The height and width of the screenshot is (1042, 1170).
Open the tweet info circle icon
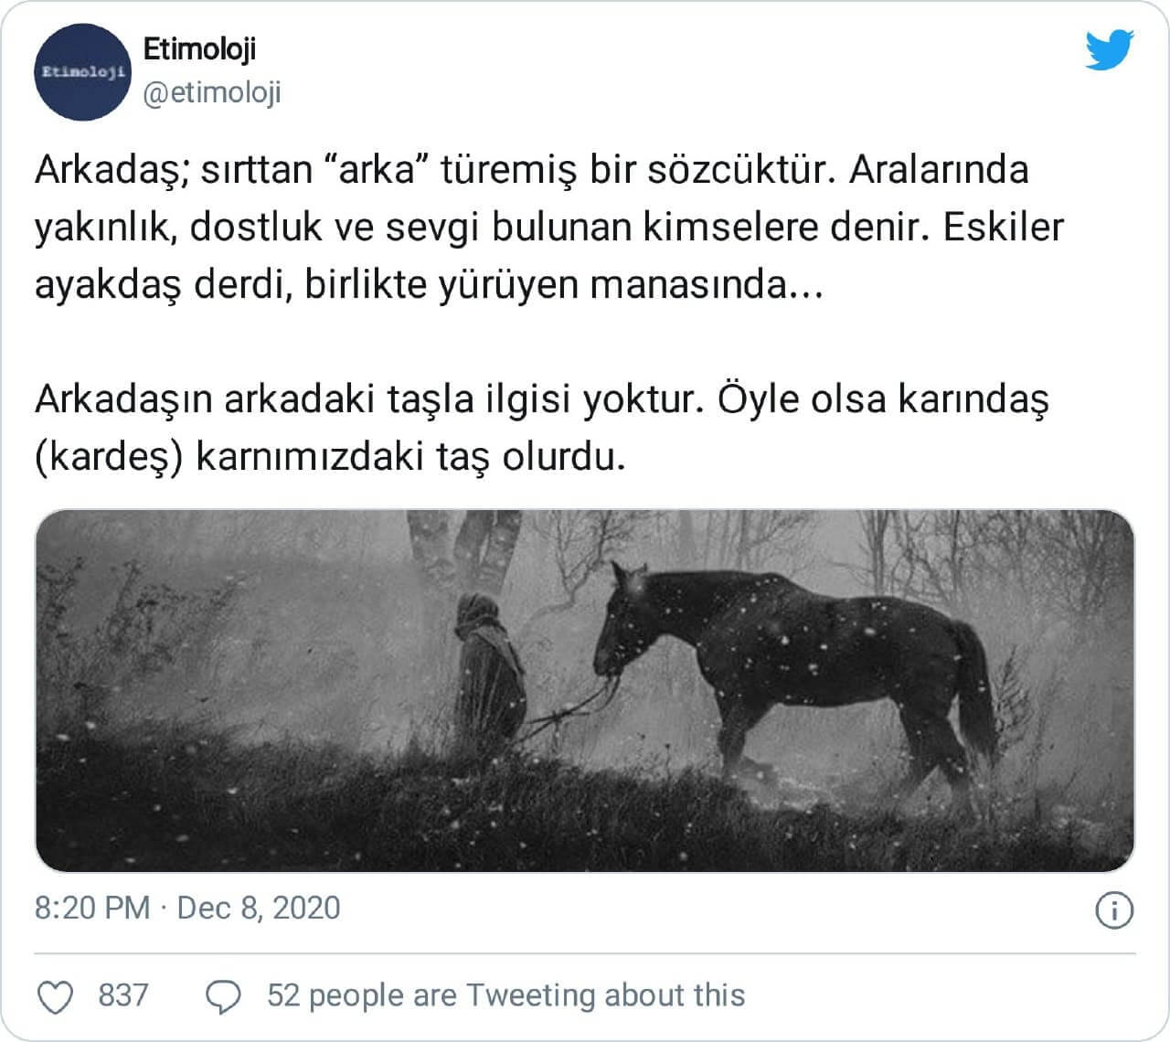point(1113,910)
